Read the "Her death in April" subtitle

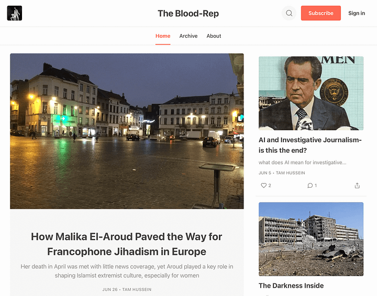tap(127, 271)
